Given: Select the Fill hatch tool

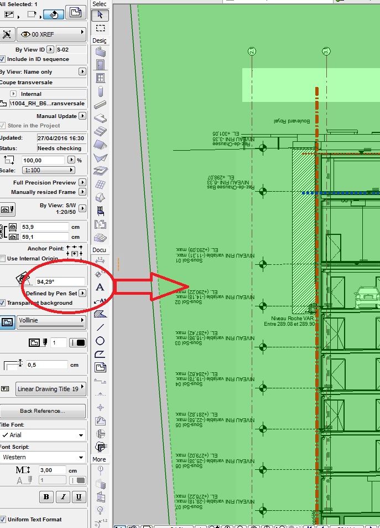Looking at the screenshot, I should click(x=100, y=314).
